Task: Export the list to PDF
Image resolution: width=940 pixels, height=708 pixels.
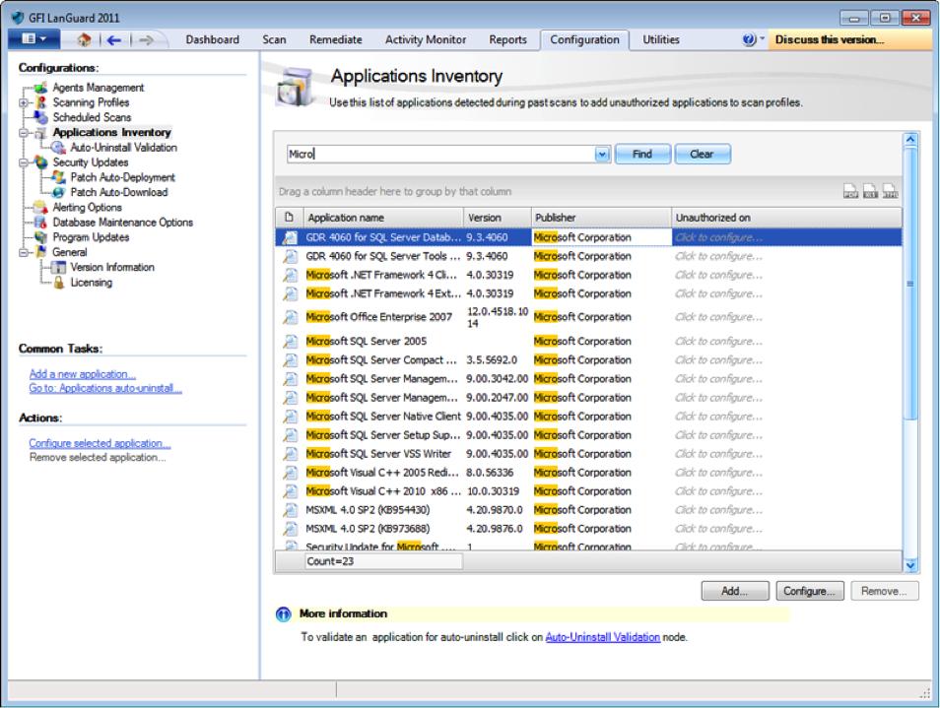Action: 850,192
